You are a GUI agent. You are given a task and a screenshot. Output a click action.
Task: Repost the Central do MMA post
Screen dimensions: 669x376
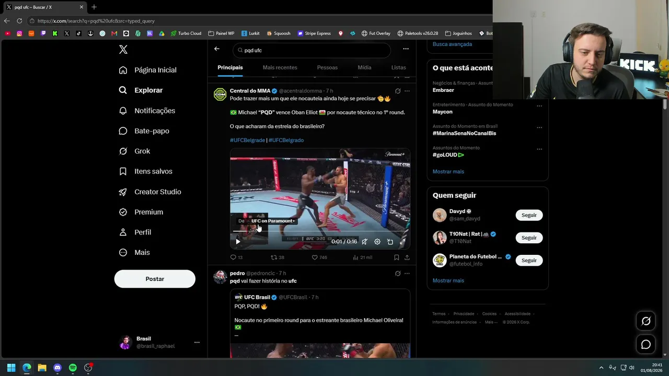(277, 257)
